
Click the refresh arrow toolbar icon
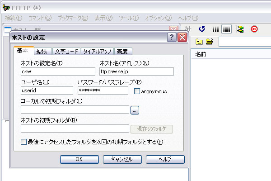coord(202,29)
